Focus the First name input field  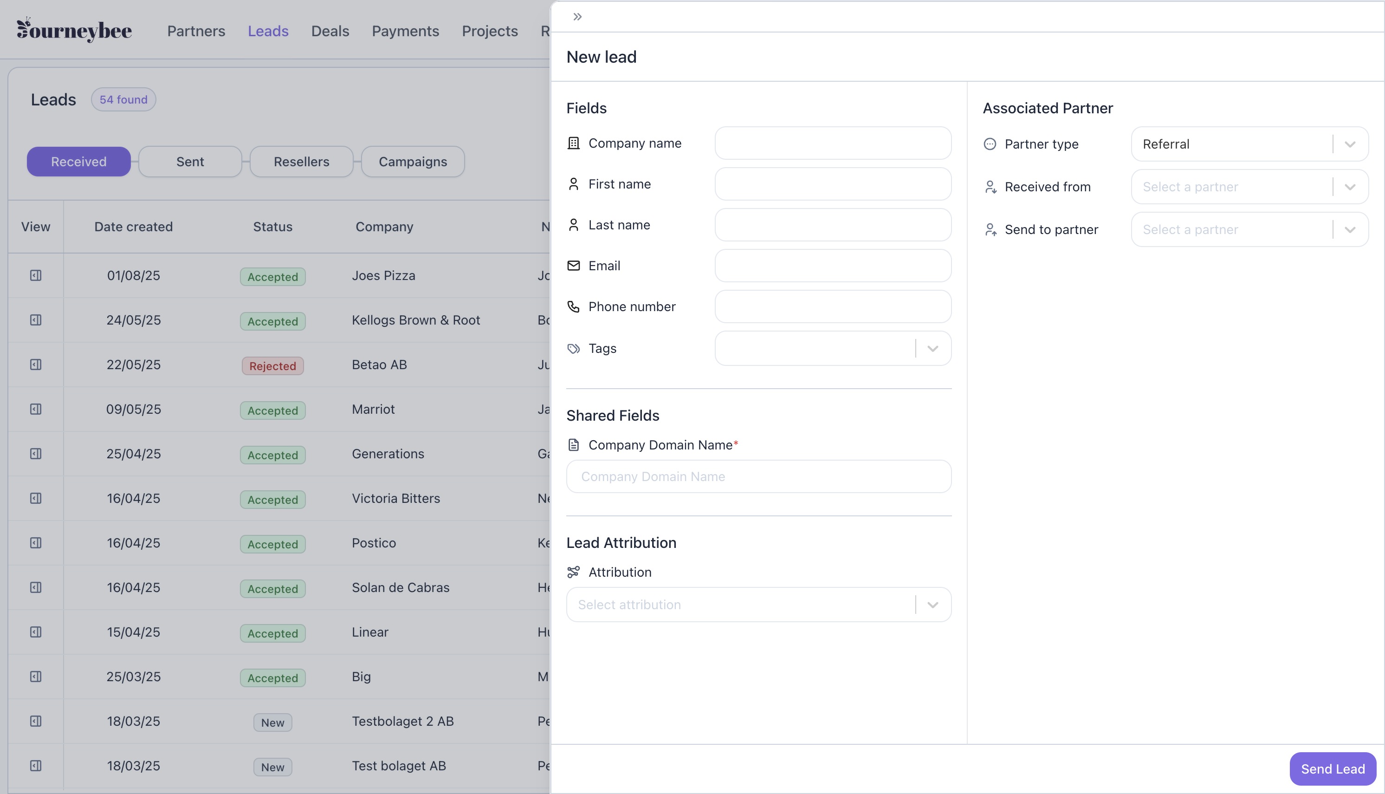coord(833,184)
